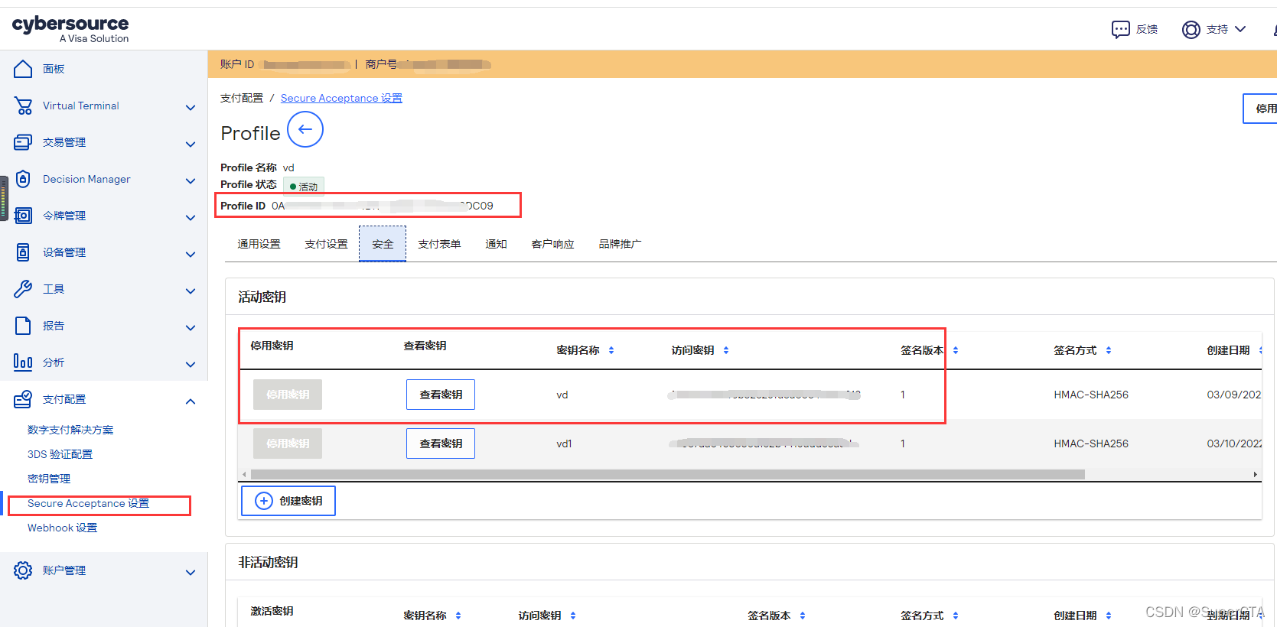The image size is (1277, 627).
Task: Open the 支持 dropdown arrow
Action: (1240, 29)
